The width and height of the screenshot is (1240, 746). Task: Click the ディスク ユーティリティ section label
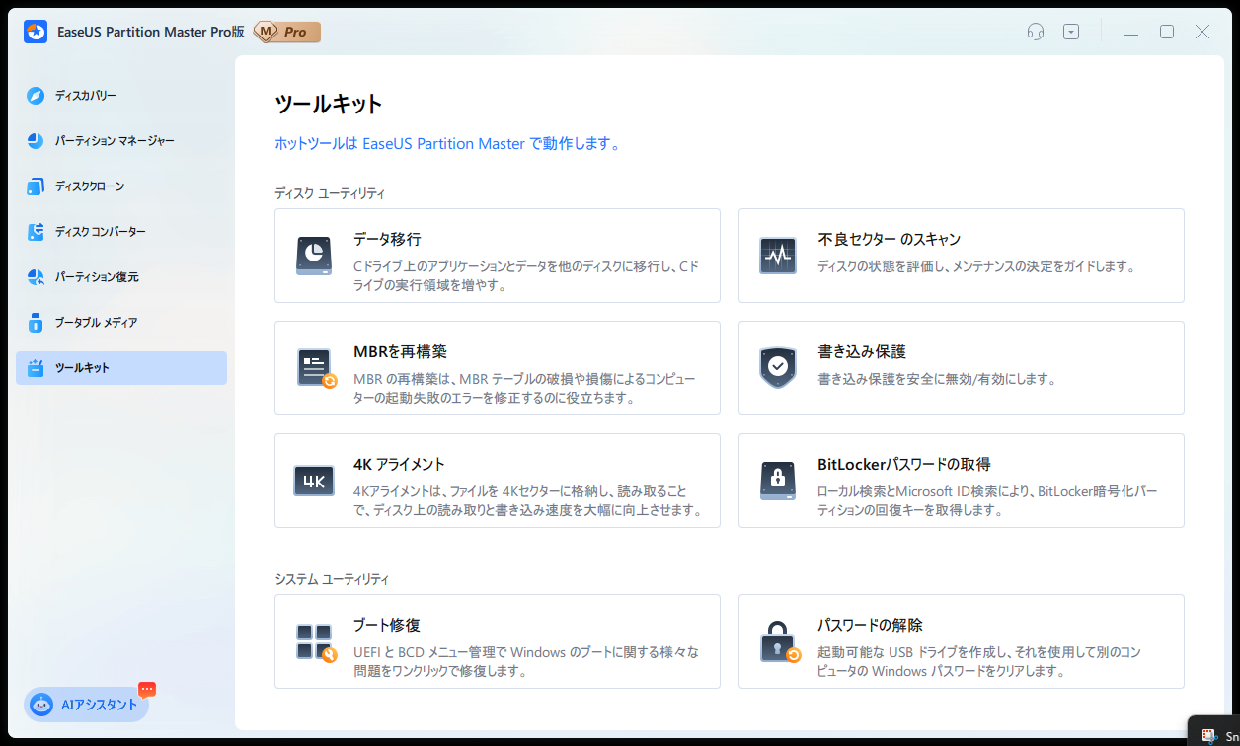pos(330,193)
